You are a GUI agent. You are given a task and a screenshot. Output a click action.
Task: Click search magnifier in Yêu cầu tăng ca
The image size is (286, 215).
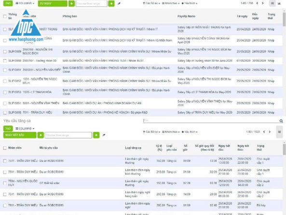[281, 121]
